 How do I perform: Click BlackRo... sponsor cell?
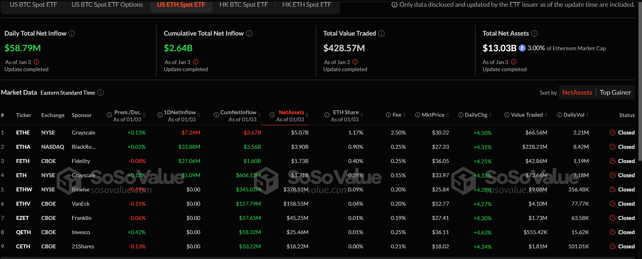pyautogui.click(x=83, y=147)
